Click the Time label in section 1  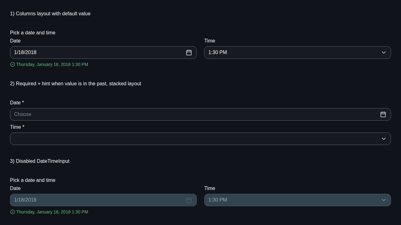coord(210,41)
